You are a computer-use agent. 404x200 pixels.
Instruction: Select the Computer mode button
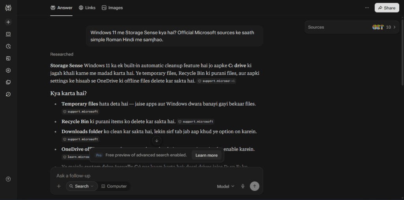tap(114, 186)
